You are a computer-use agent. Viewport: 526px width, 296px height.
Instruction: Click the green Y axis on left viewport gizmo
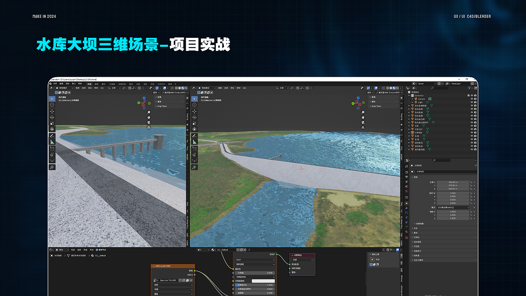coord(138,103)
